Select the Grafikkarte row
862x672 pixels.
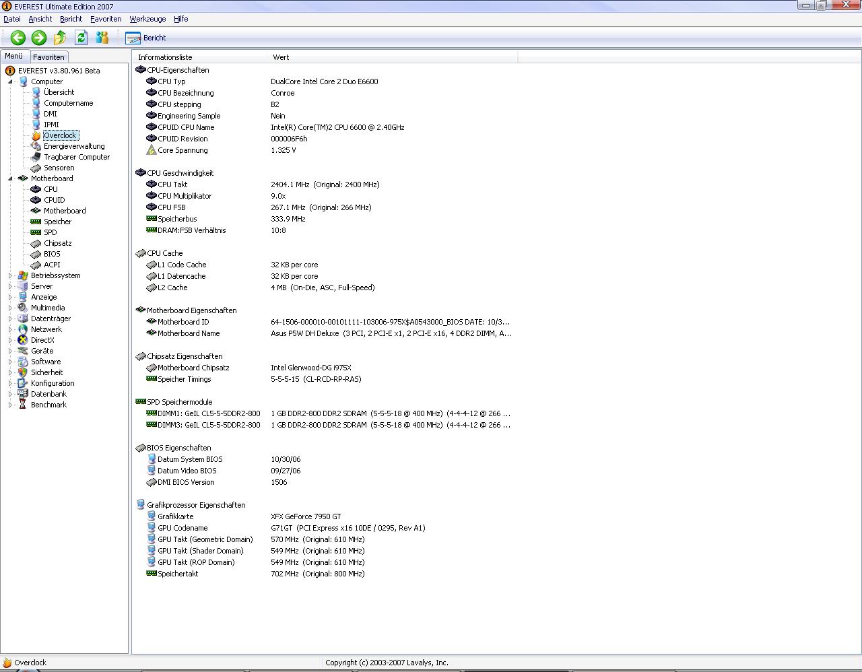[x=325, y=516]
